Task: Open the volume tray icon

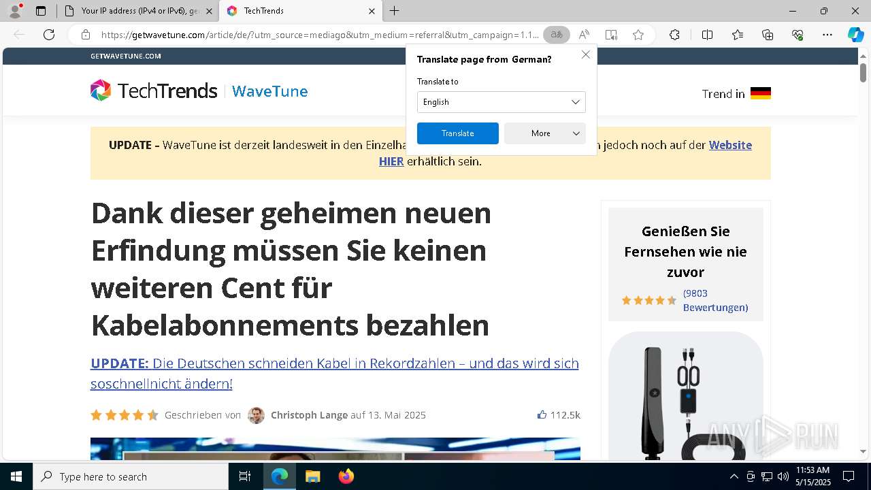Action: (x=783, y=476)
